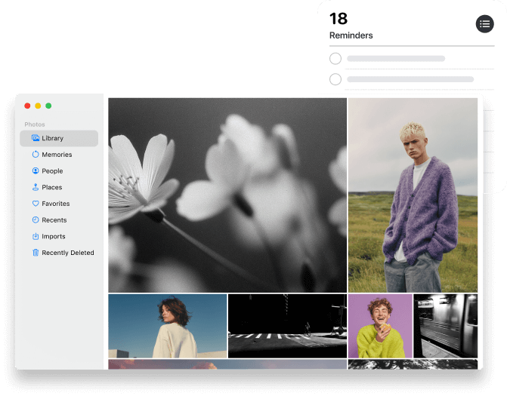The image size is (507, 396).
Task: Minimize Photos with the yellow button
Action: click(x=38, y=106)
